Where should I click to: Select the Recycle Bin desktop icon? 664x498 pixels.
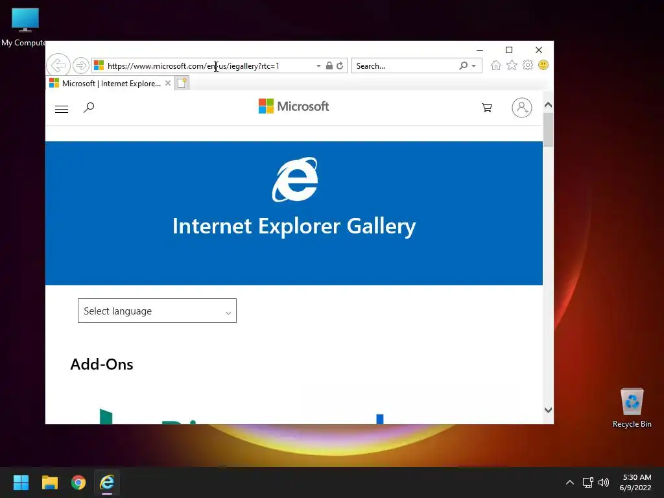632,408
